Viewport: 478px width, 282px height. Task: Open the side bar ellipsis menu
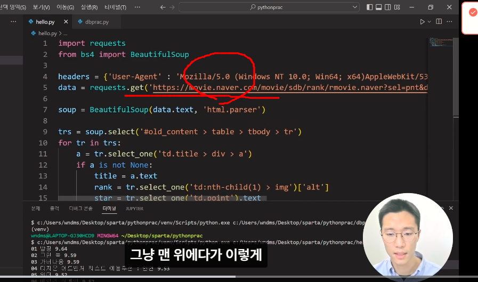click(13, 22)
